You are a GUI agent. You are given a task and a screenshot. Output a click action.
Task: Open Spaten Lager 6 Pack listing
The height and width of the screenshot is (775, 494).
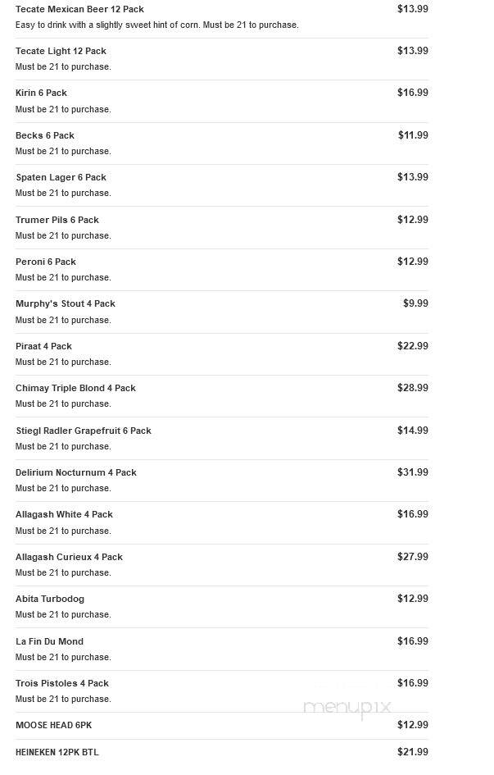pyautogui.click(x=221, y=186)
